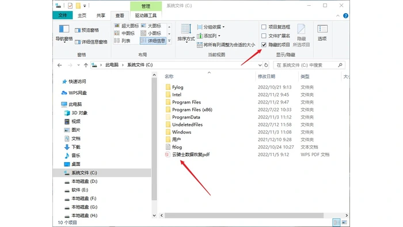Select 大图标 large icons layout

click(151, 26)
